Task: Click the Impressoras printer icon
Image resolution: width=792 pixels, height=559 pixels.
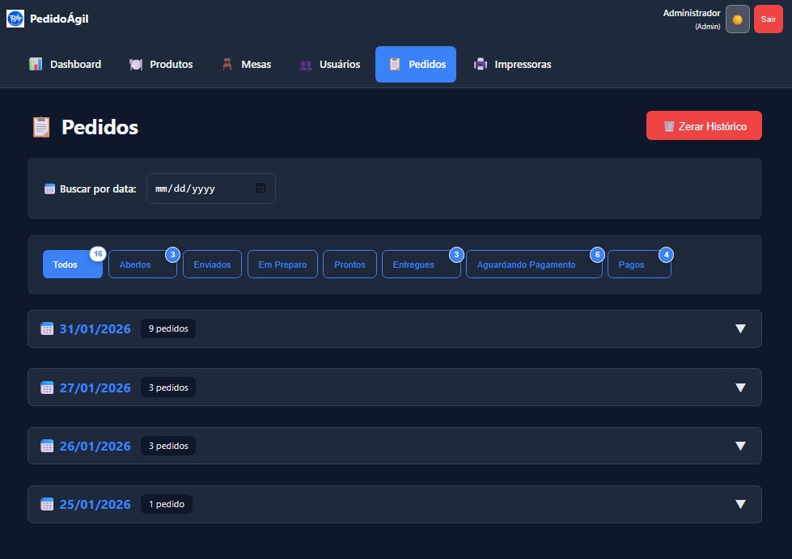Action: tap(480, 63)
